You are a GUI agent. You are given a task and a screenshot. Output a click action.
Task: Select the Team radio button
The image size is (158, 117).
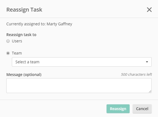click(8, 53)
